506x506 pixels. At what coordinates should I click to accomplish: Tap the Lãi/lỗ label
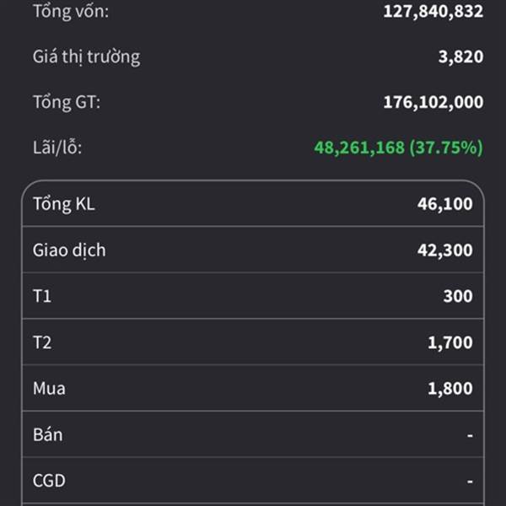pos(57,148)
